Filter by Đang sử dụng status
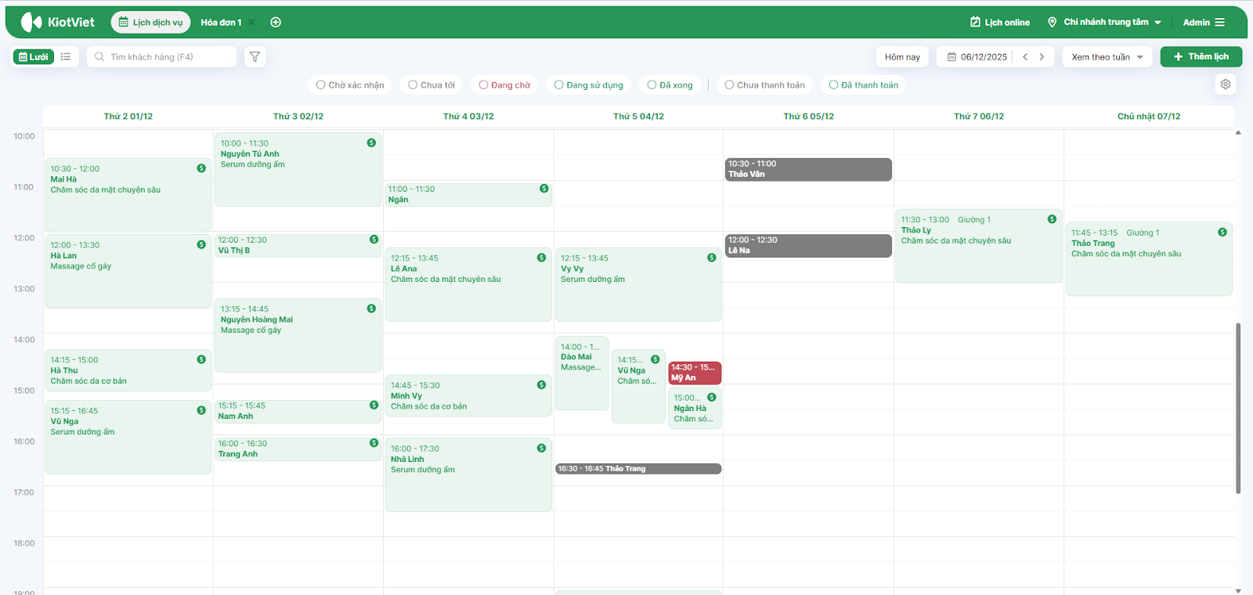1253x595 pixels. (589, 85)
